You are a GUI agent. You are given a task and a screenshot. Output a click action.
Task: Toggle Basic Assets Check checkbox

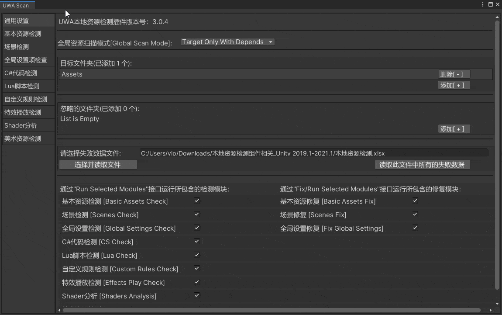click(197, 201)
